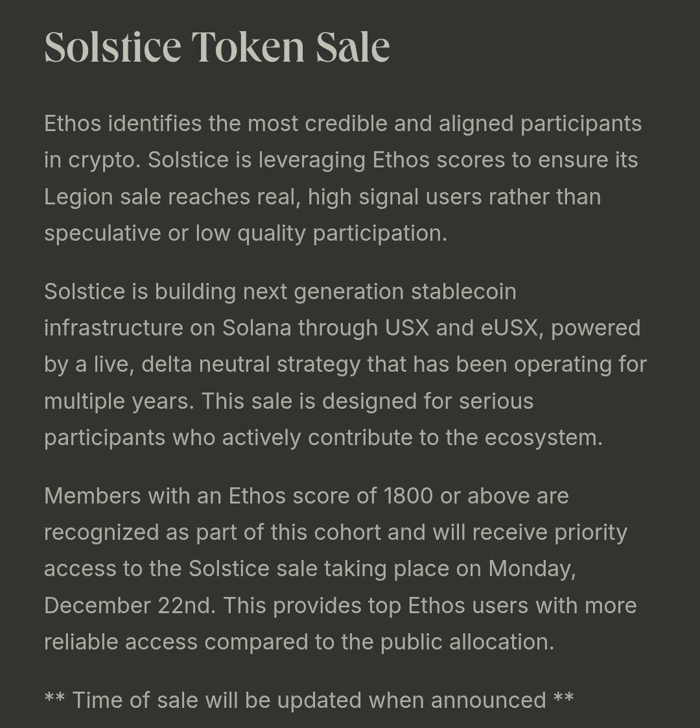
Task: Click the line starting 'Legion sale reaches real'
Action: (322, 197)
